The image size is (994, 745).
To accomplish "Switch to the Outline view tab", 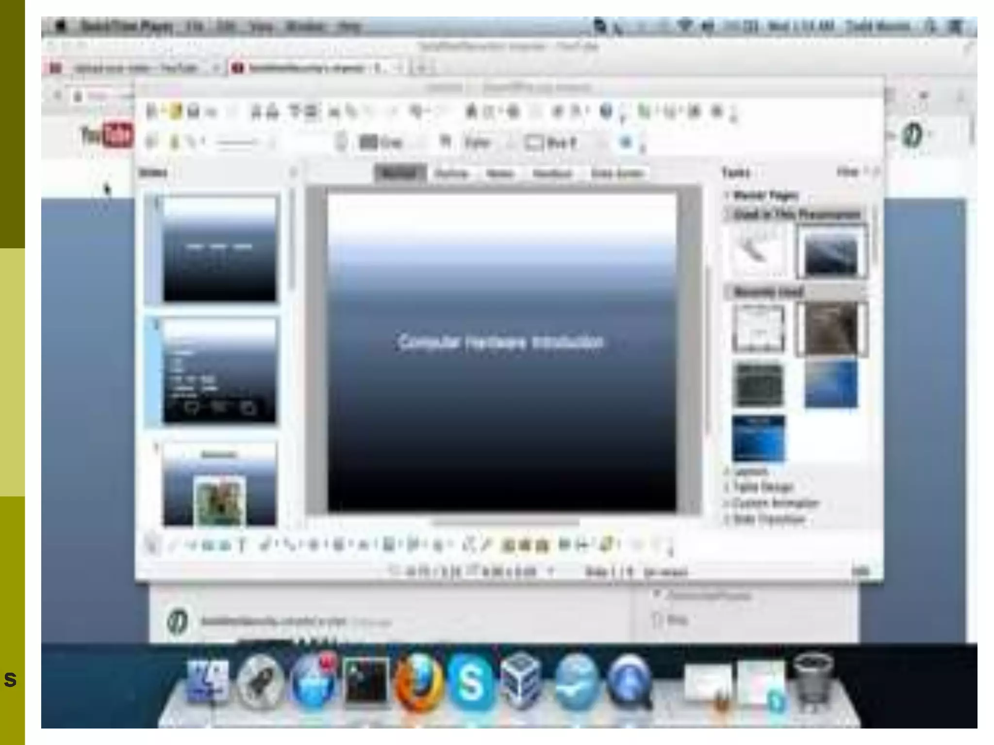I will (451, 174).
